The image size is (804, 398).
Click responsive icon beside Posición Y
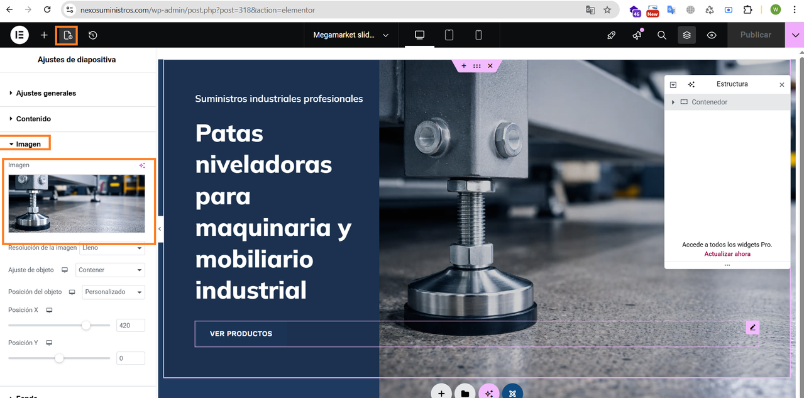click(x=49, y=343)
